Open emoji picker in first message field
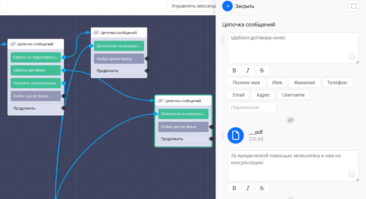366x199 pixels. [352, 57]
